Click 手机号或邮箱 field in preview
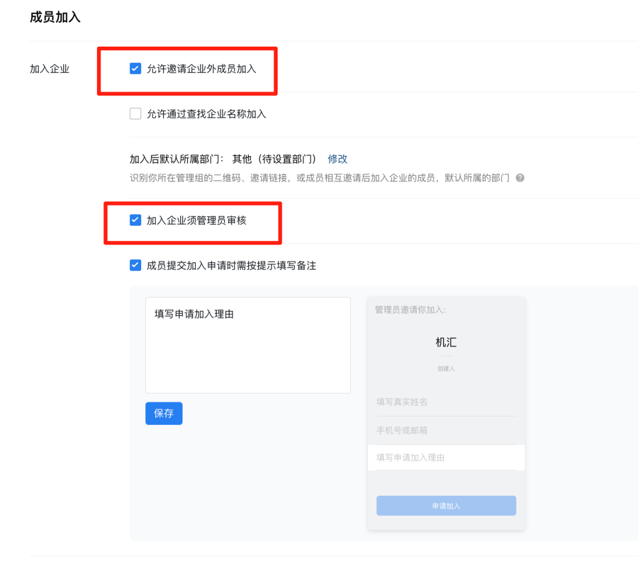The image size is (638, 576). (x=446, y=430)
